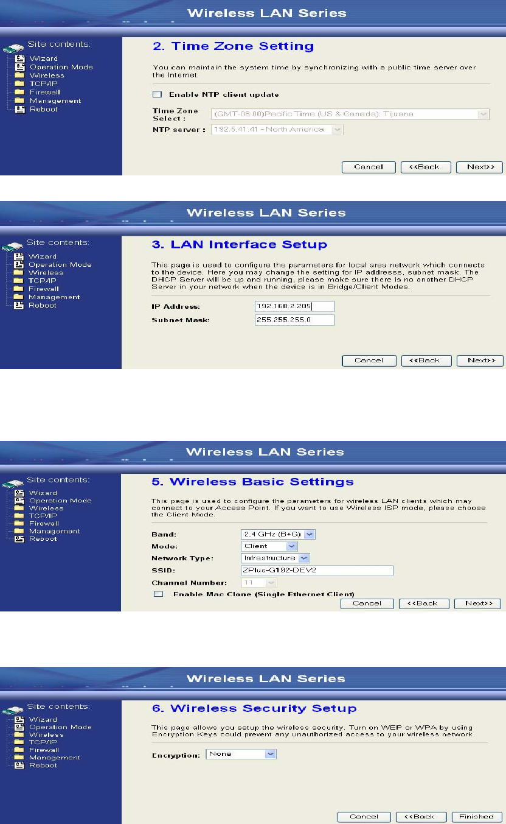Cancel the Wireless Security Setup step
The width and height of the screenshot is (506, 824).
click(364, 817)
